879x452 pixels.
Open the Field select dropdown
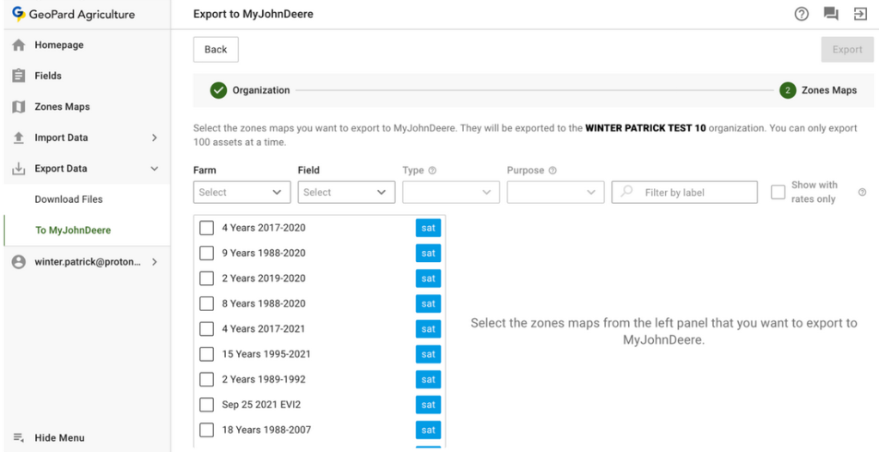(x=346, y=192)
